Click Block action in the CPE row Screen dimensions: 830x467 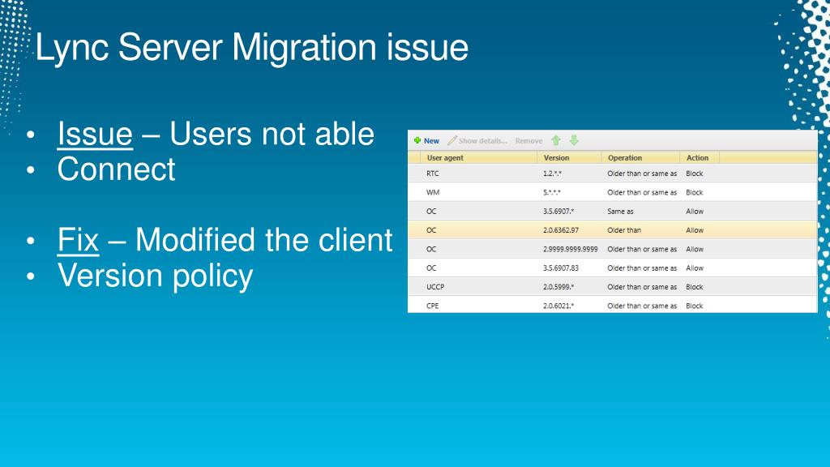pos(695,306)
